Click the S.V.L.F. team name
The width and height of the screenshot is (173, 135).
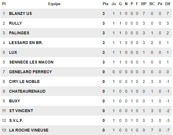tap(16, 120)
